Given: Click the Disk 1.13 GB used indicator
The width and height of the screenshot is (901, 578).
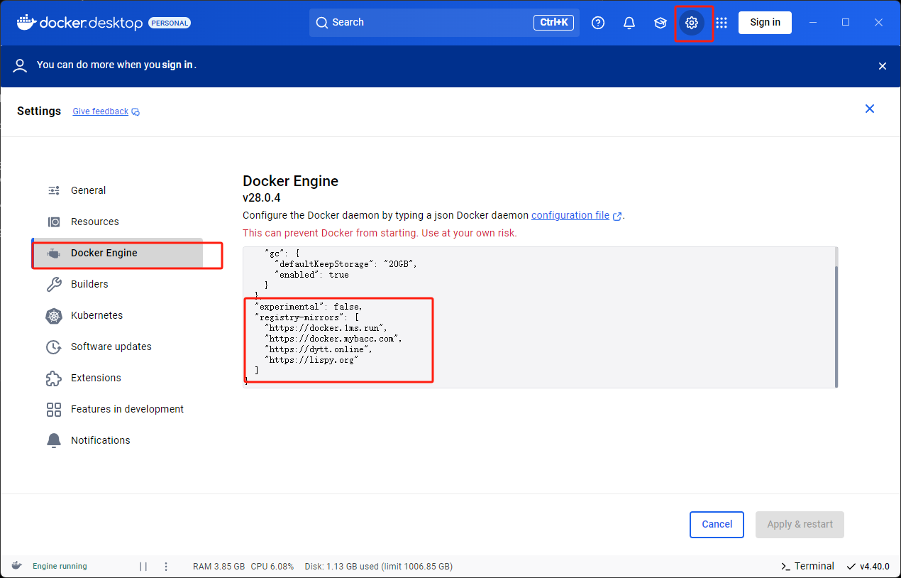Looking at the screenshot, I should point(379,566).
